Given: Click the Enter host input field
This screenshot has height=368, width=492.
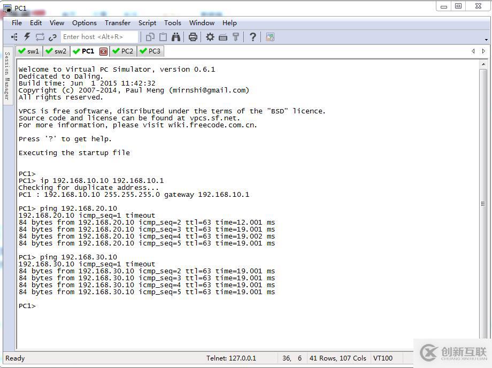Looking at the screenshot, I should click(99, 37).
